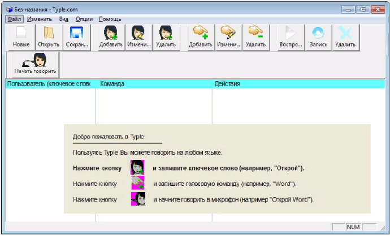Click the Действия column header
Image resolution: width=390 pixels, height=236 pixels.
298,84
